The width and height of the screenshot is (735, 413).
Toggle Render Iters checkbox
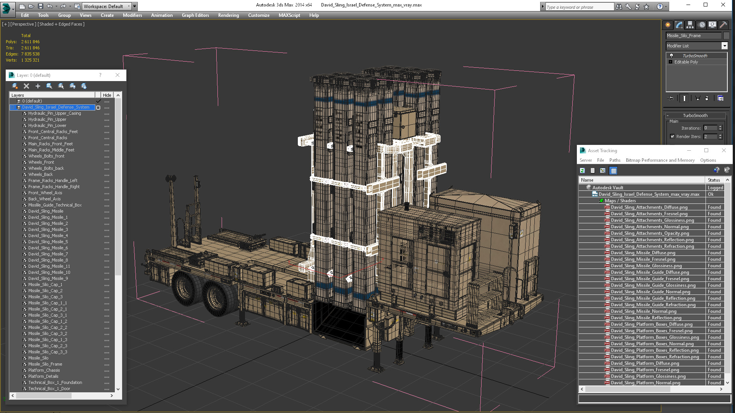tap(672, 137)
